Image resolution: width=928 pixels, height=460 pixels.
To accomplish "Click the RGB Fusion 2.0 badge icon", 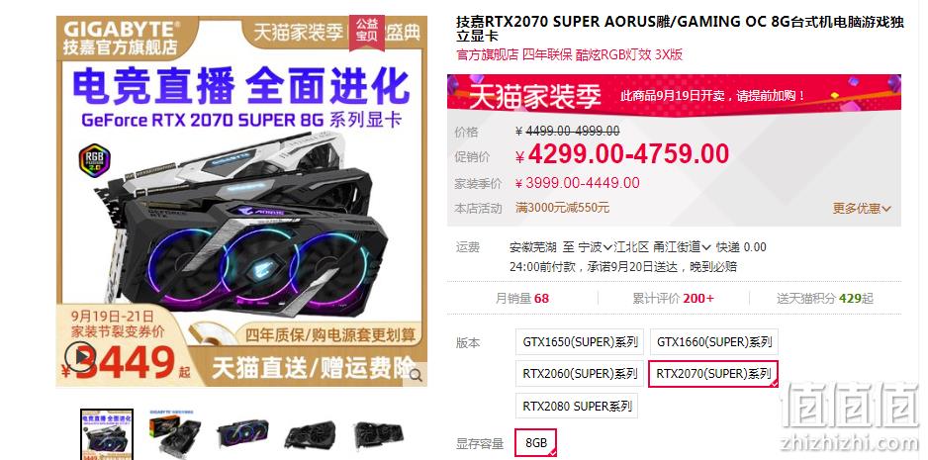I will (x=95, y=159).
